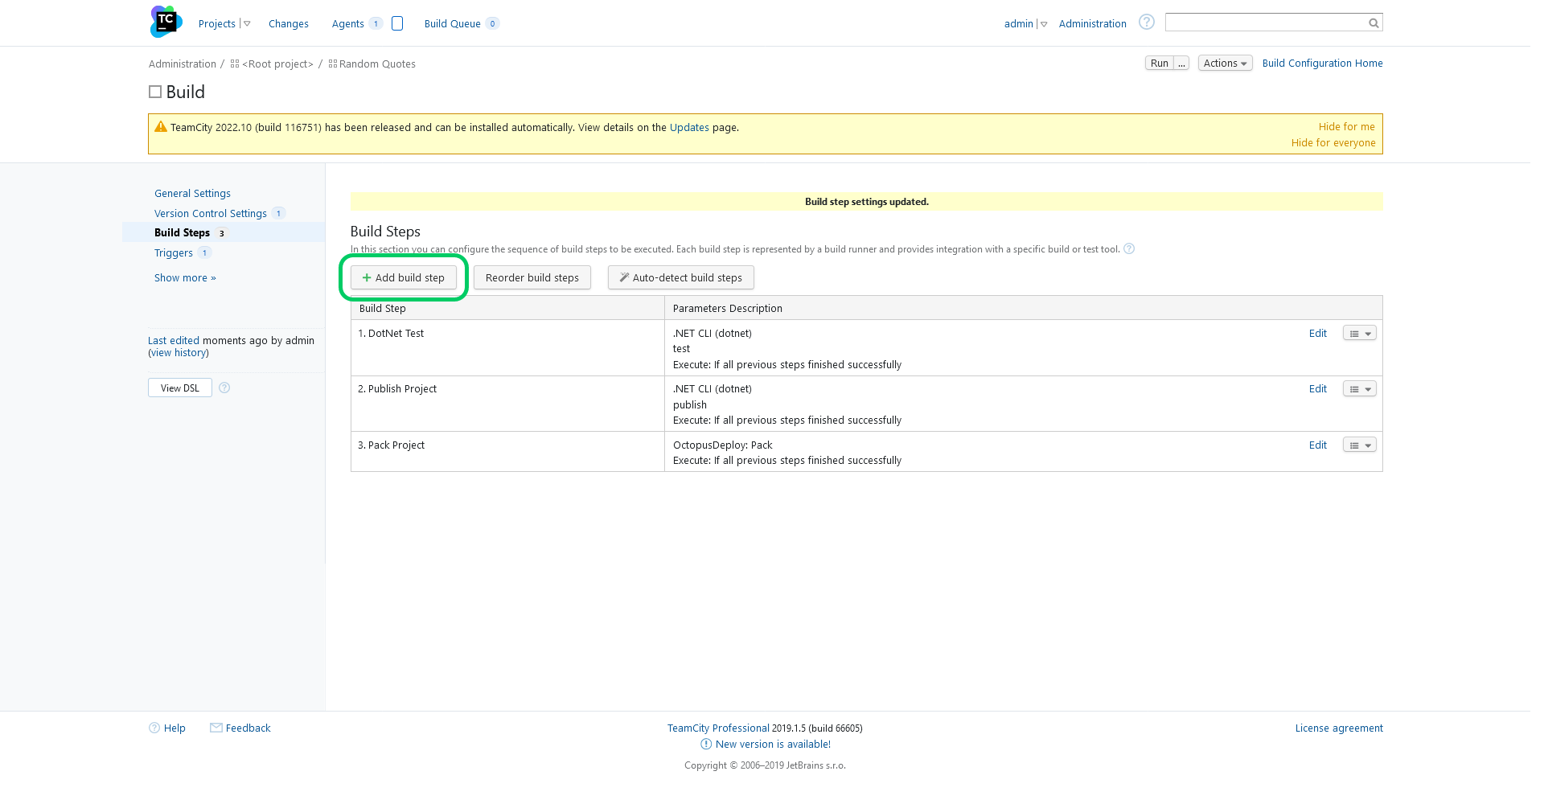Click the TeamCity logo icon
The height and width of the screenshot is (800, 1544).
tap(166, 22)
